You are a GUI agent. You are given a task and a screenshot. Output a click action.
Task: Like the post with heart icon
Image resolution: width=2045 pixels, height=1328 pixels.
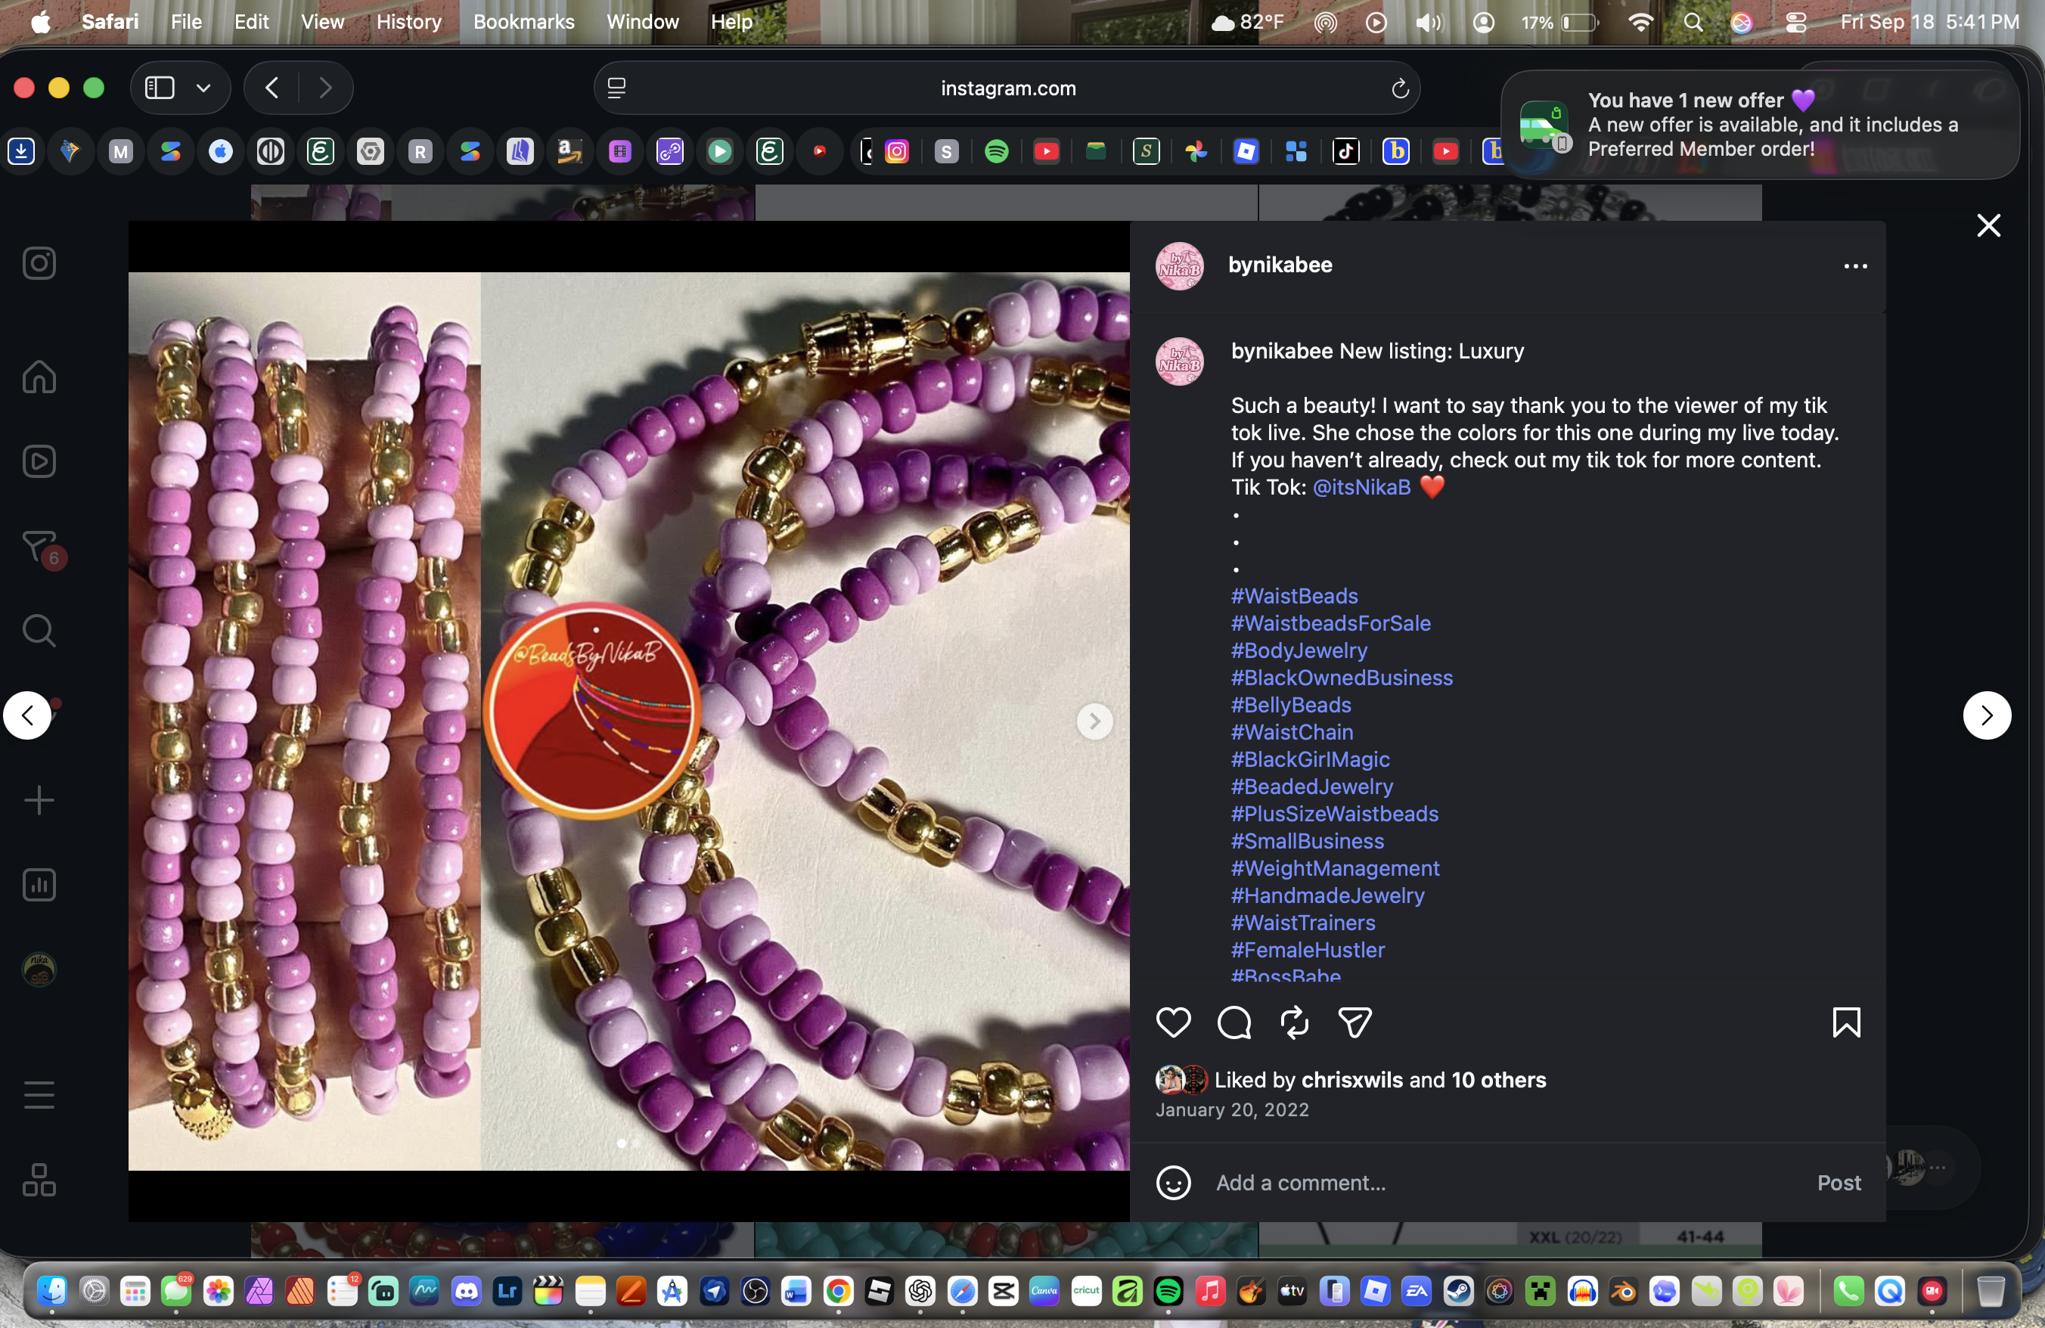point(1174,1022)
